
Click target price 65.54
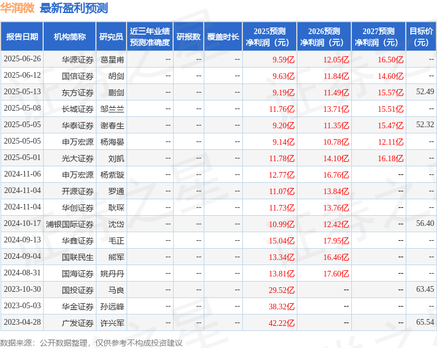pyautogui.click(x=425, y=322)
